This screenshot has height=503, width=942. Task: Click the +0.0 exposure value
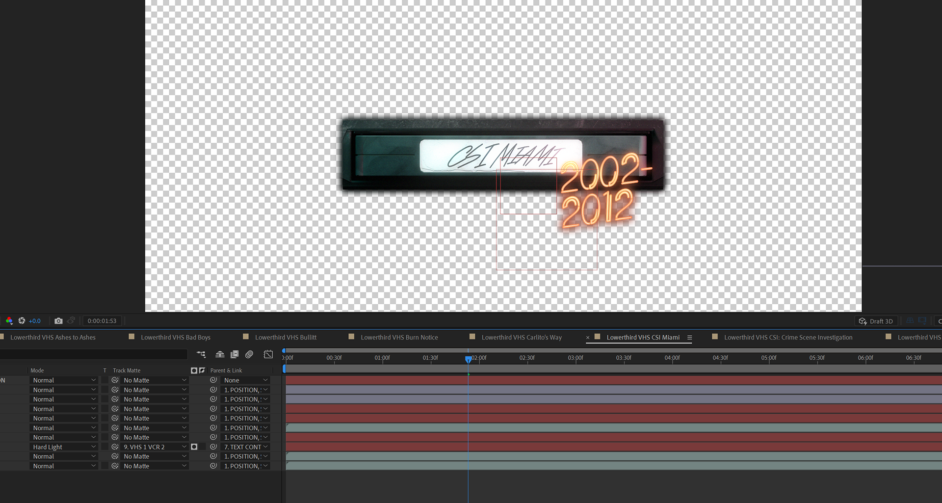(x=35, y=321)
